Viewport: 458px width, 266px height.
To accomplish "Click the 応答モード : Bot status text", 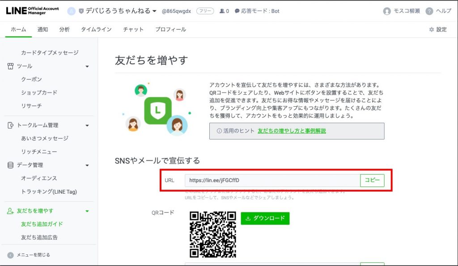I will [x=260, y=11].
